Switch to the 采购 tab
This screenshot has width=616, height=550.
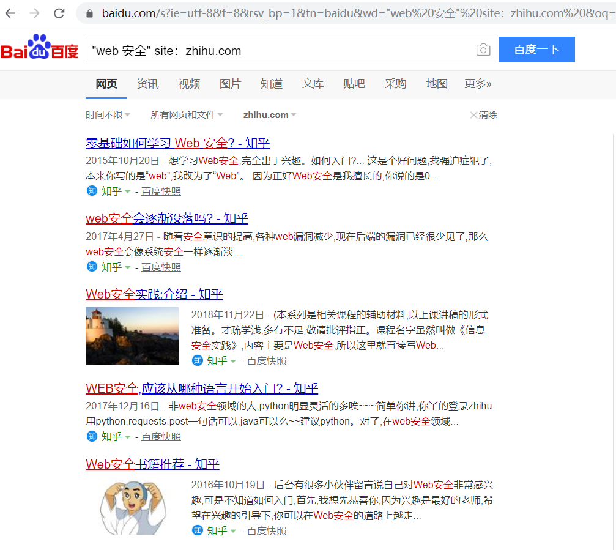395,84
